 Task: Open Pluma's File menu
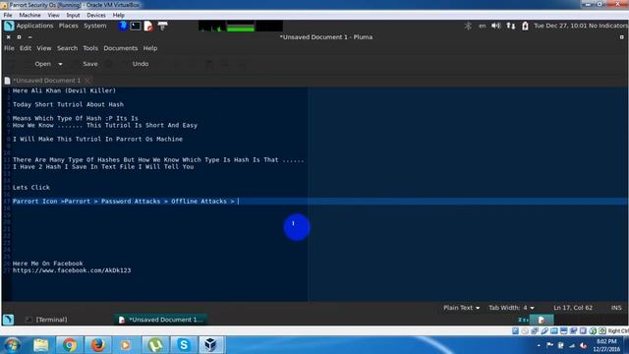point(9,48)
